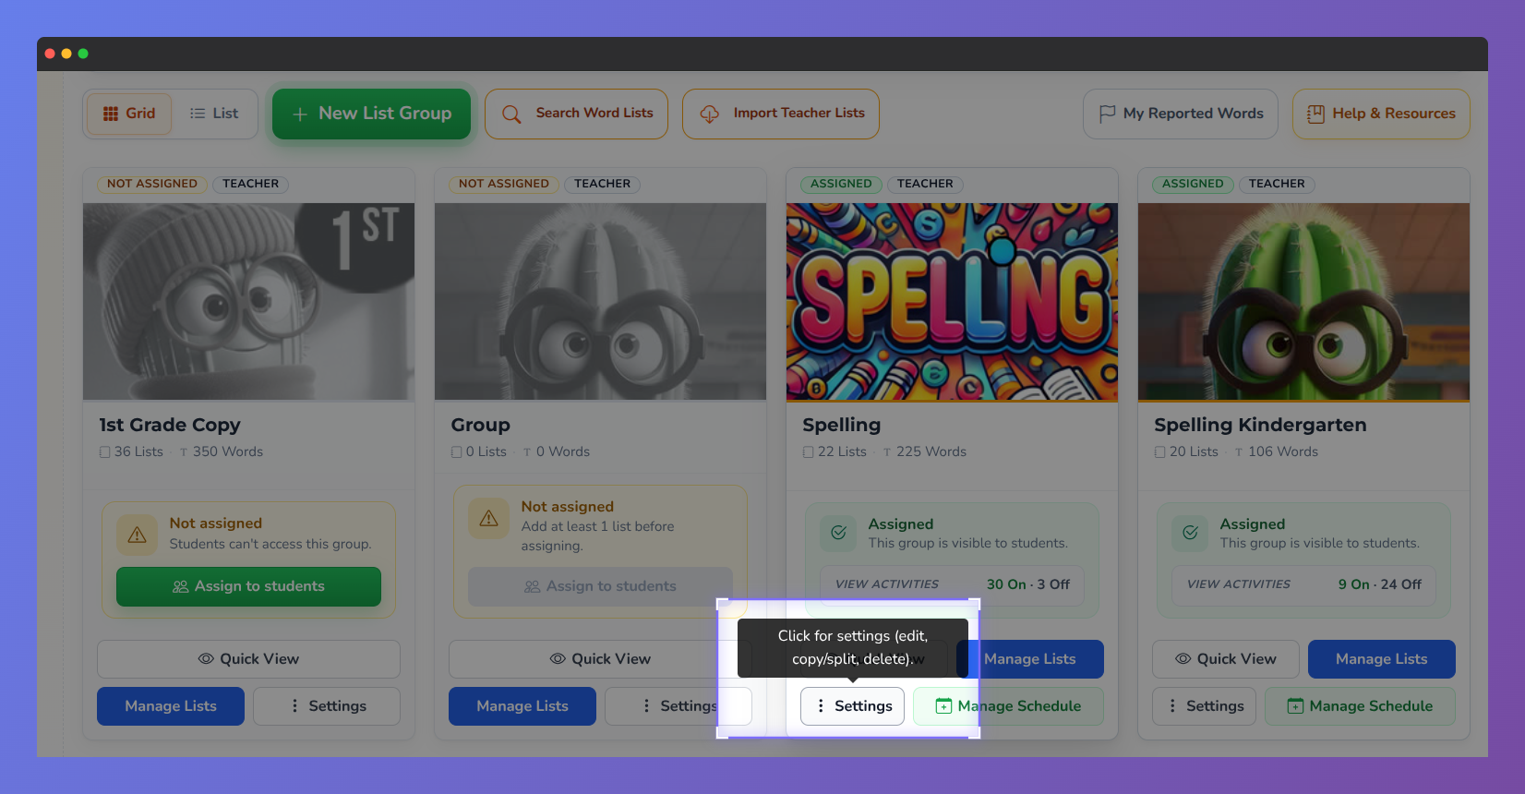Click the New List Group button
This screenshot has width=1525, height=794.
coord(371,114)
